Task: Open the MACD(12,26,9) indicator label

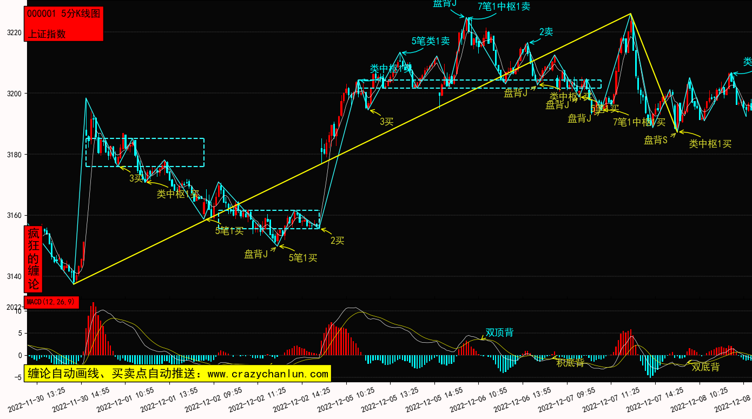Action: point(51,302)
